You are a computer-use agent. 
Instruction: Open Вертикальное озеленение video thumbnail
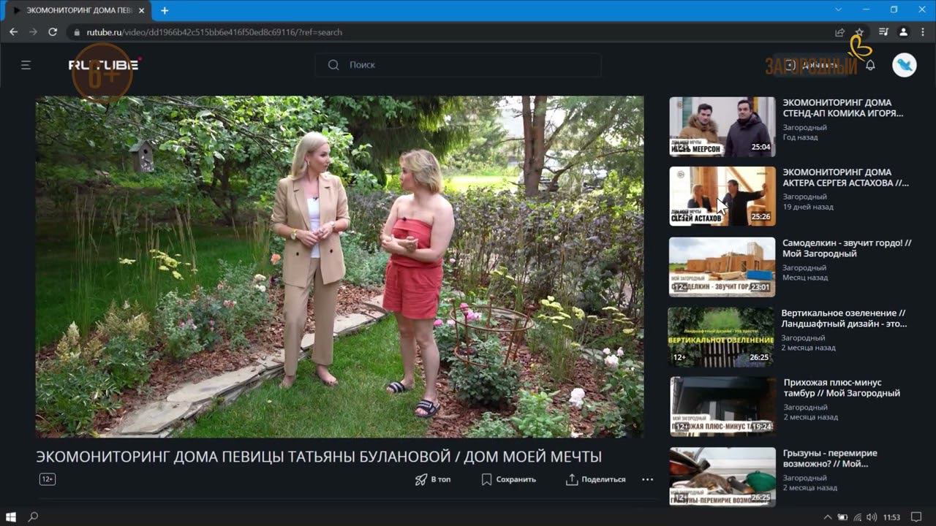(722, 336)
